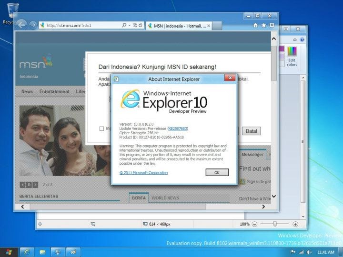343x257 pixels.
Task: Click the Paint scroll down arrow
Action: [x=303, y=217]
